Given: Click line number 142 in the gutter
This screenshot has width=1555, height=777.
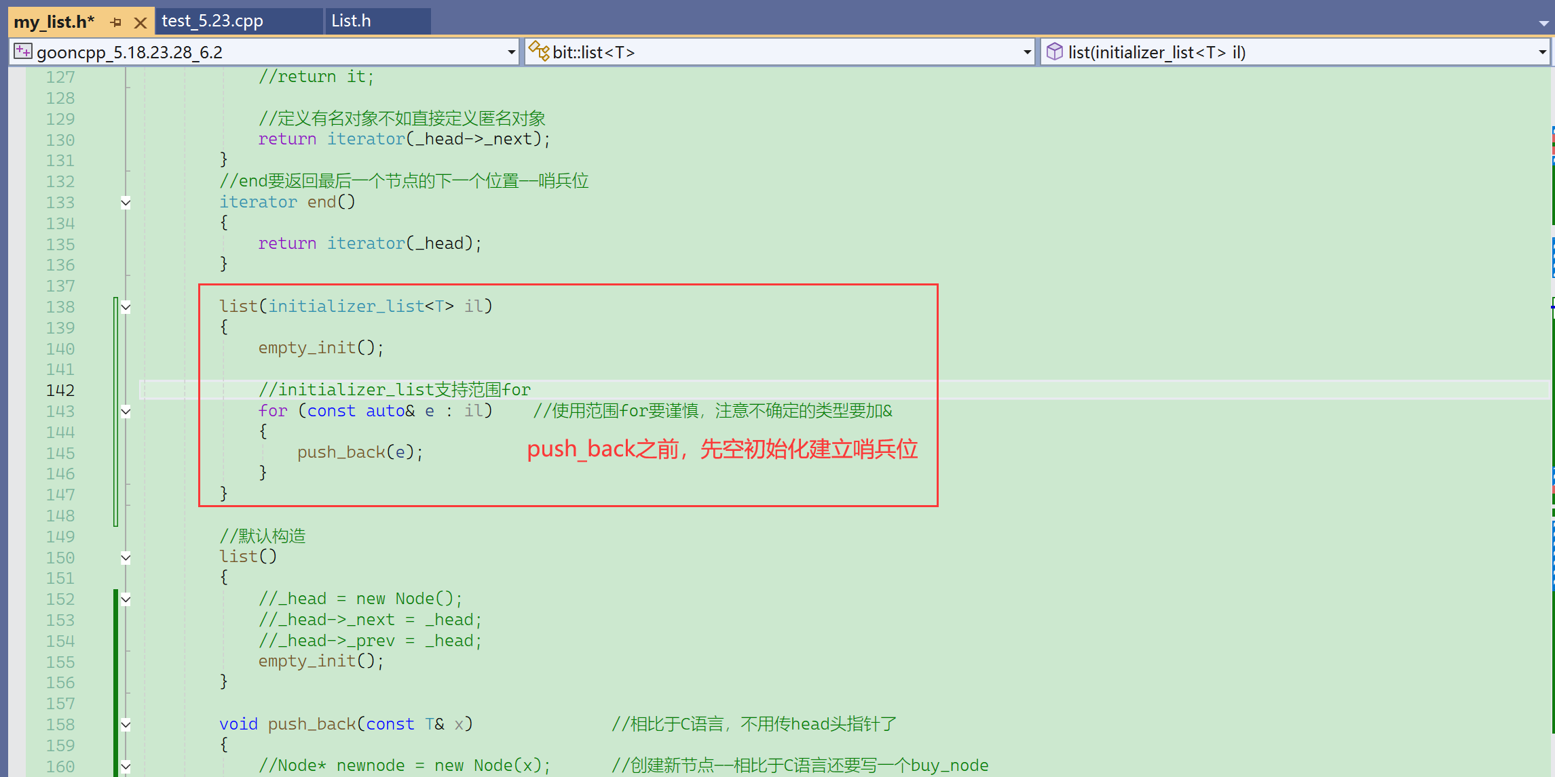Looking at the screenshot, I should point(60,390).
